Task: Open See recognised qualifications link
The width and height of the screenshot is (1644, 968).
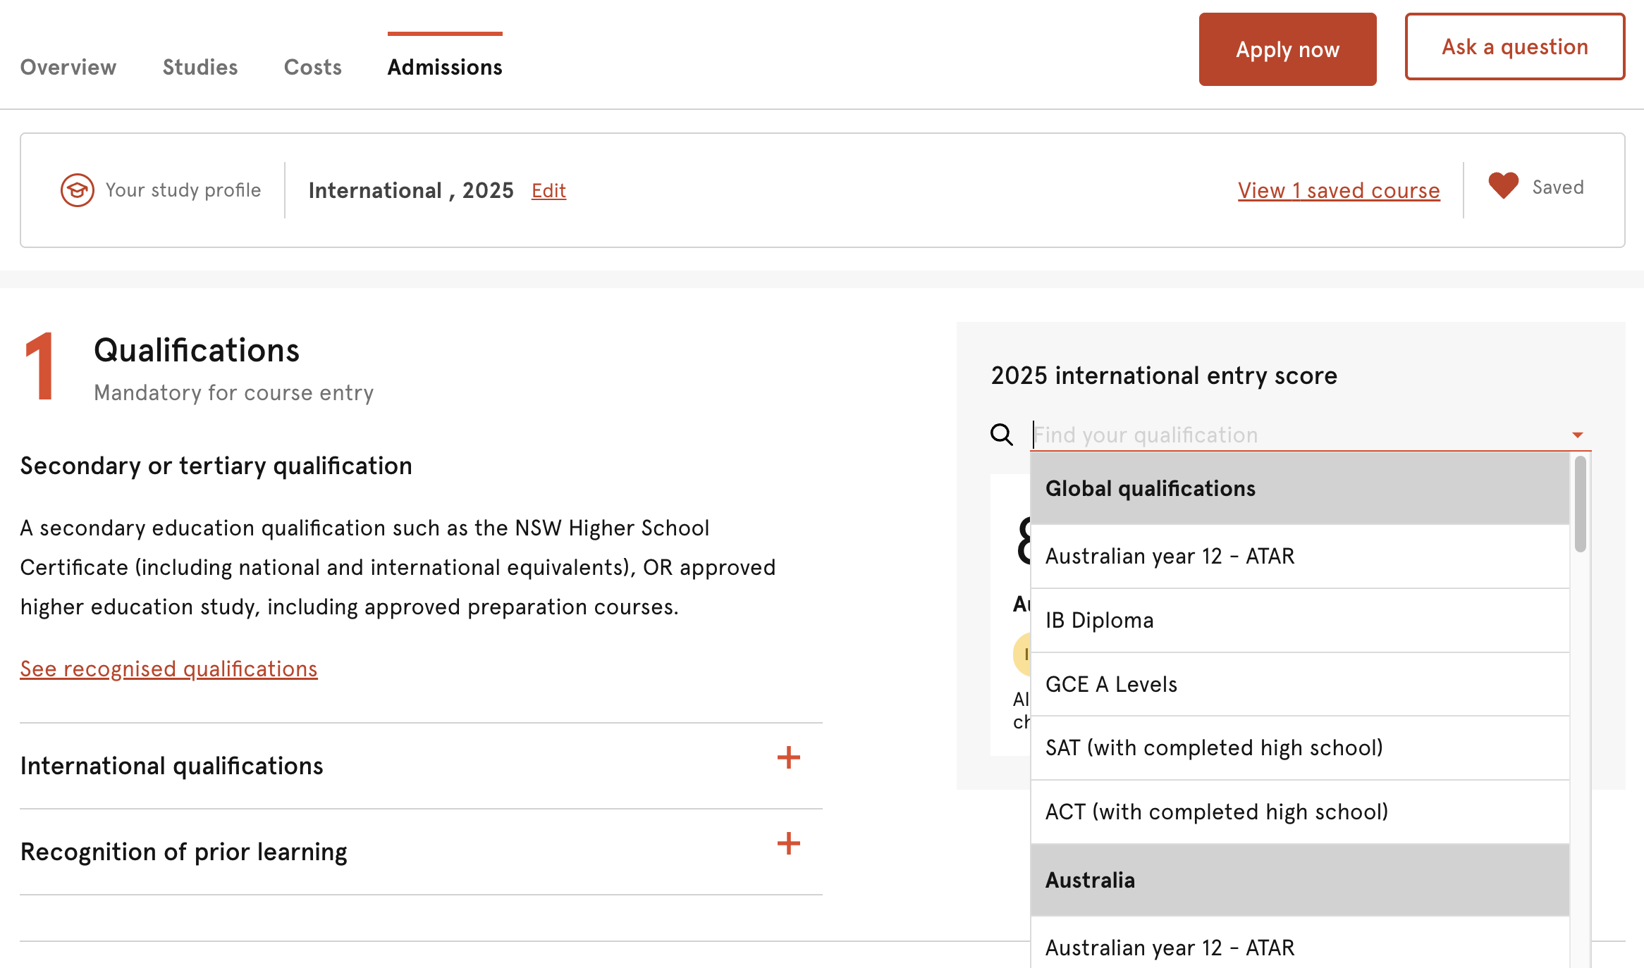Action: [x=168, y=669]
